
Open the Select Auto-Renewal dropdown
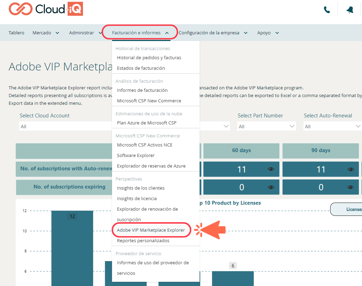tap(333, 126)
